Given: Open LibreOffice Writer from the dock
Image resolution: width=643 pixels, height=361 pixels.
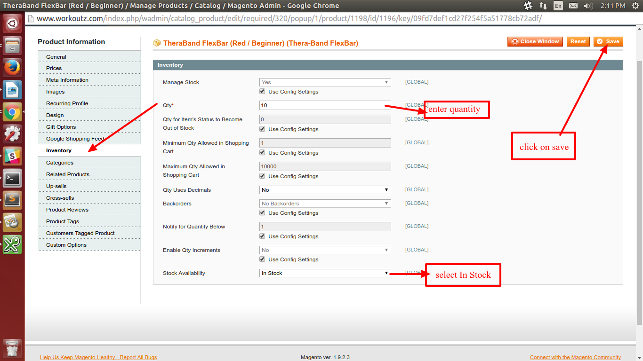Looking at the screenshot, I should 12,90.
